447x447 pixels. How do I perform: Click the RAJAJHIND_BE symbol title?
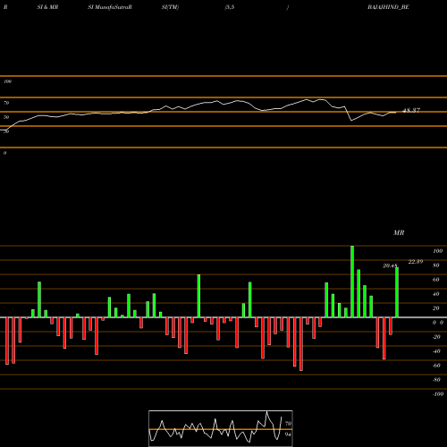(x=388, y=7)
